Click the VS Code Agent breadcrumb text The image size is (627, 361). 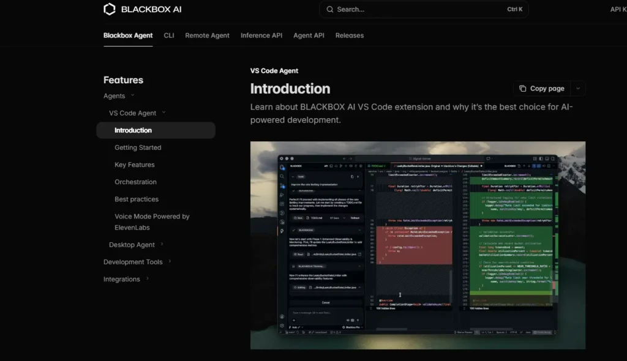tap(274, 71)
